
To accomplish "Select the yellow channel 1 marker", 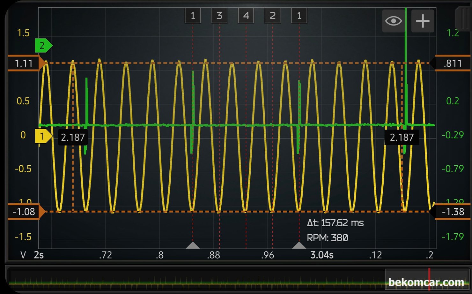I will pyautogui.click(x=43, y=136).
